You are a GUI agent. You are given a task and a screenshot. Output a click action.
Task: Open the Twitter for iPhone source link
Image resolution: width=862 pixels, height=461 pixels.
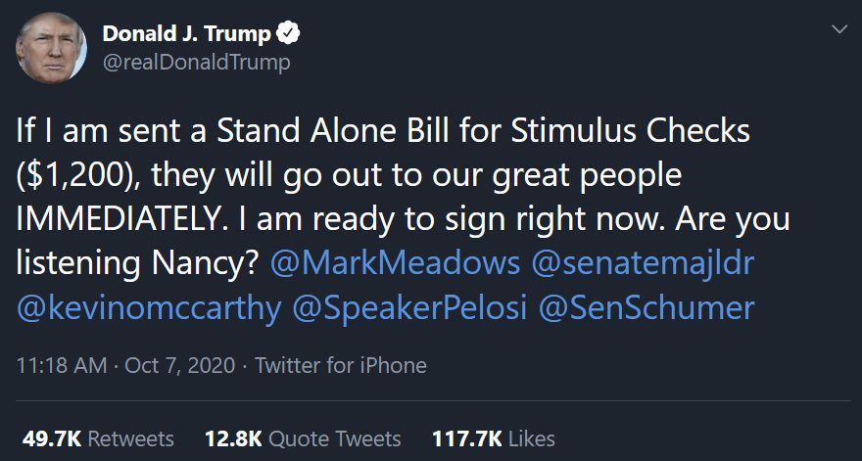(x=341, y=366)
